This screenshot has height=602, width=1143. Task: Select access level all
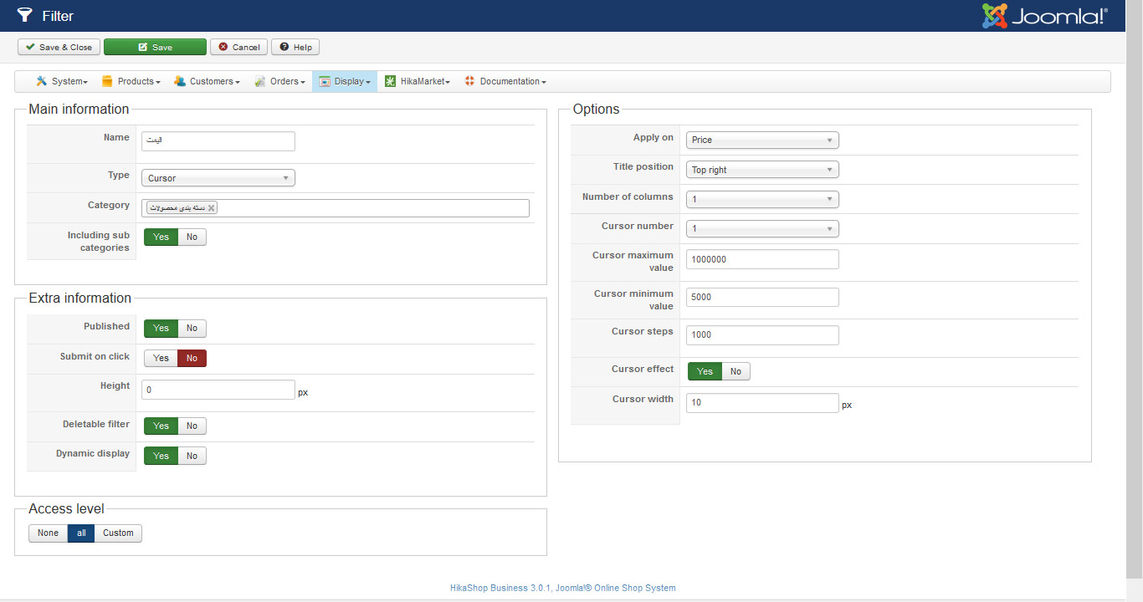[x=81, y=533]
